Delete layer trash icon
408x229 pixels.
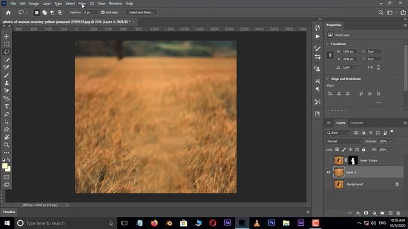coord(398,213)
